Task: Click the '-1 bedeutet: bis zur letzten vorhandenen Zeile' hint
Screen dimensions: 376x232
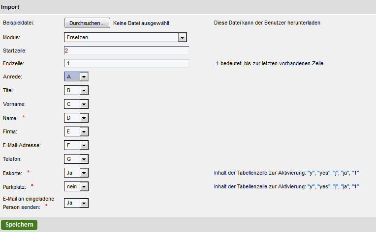Action: 269,63
